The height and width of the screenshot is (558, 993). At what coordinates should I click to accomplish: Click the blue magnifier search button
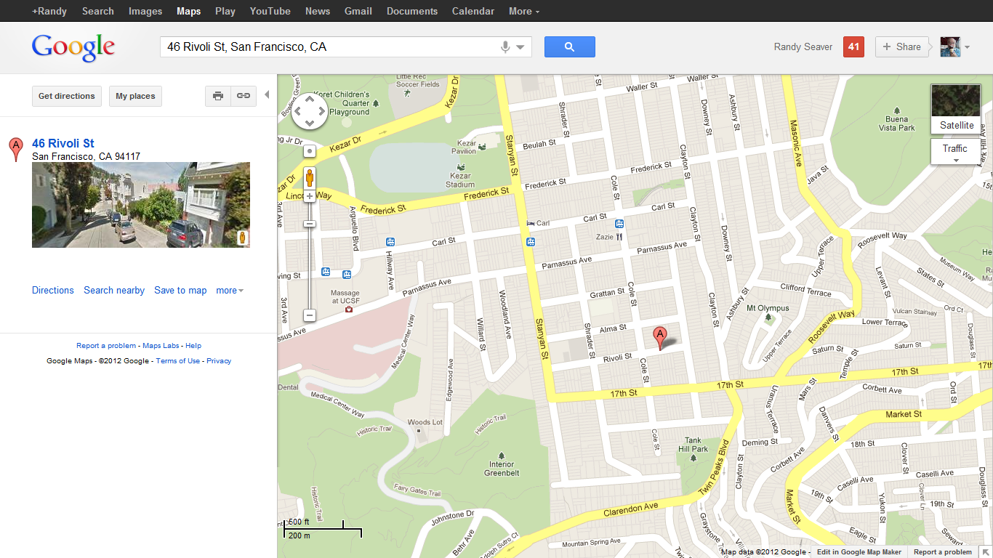click(x=569, y=47)
